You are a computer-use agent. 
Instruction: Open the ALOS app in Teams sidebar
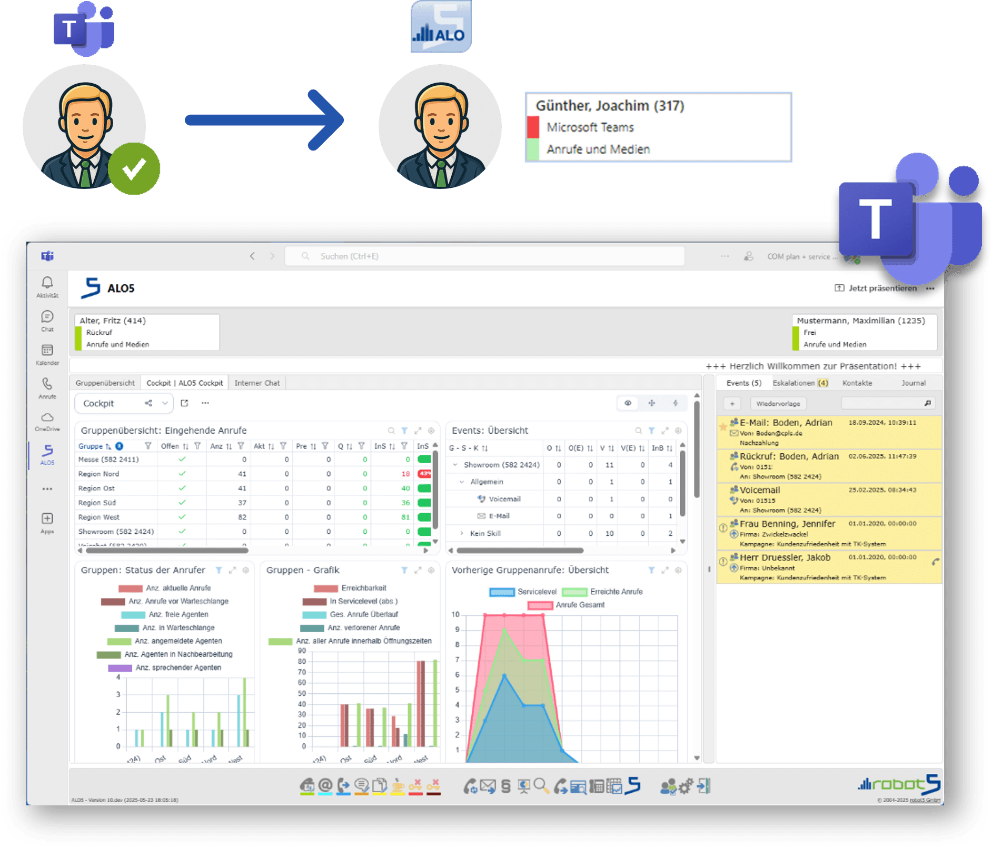point(47,454)
